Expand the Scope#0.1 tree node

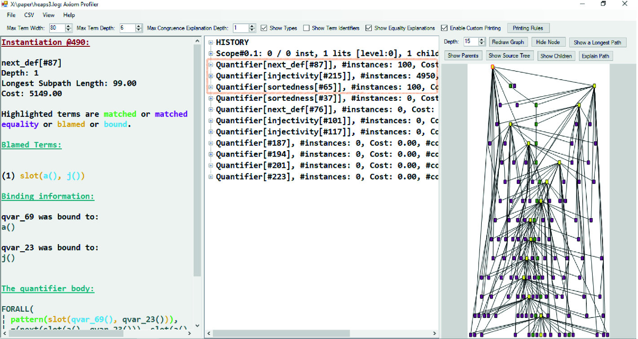[x=211, y=54]
